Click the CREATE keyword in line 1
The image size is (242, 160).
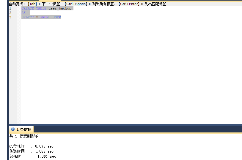coord(28,8)
